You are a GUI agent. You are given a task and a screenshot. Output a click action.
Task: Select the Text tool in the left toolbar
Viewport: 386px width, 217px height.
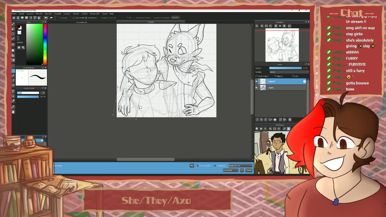13,91
